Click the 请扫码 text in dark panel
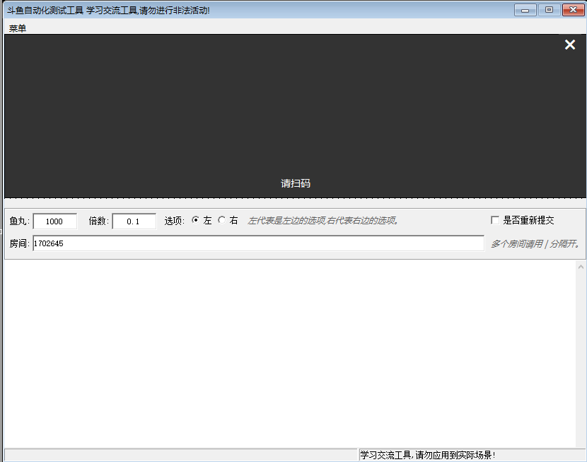This screenshot has height=462, width=587. click(x=296, y=183)
